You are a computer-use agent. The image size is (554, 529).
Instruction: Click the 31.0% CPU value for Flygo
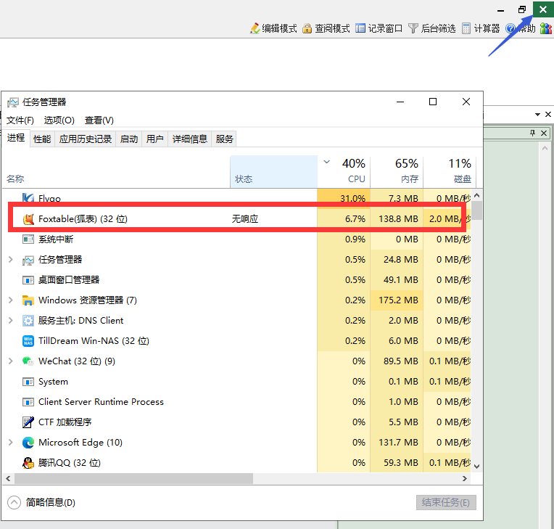[352, 198]
